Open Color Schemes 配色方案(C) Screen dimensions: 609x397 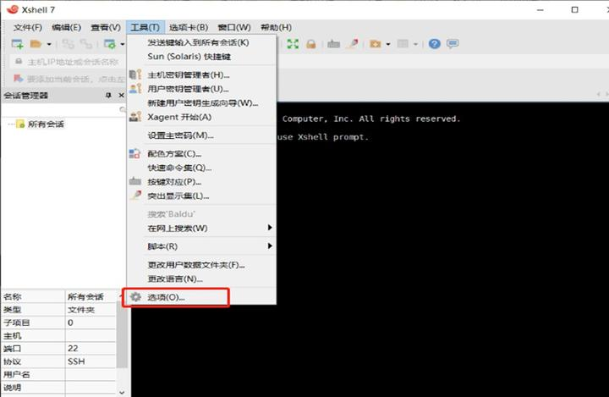tap(201, 154)
